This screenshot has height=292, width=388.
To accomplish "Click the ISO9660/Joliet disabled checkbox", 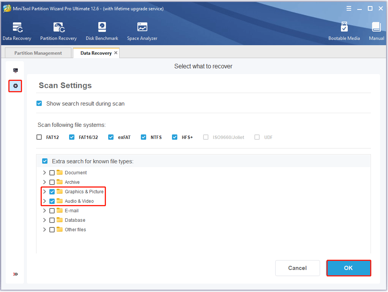I will [x=206, y=137].
